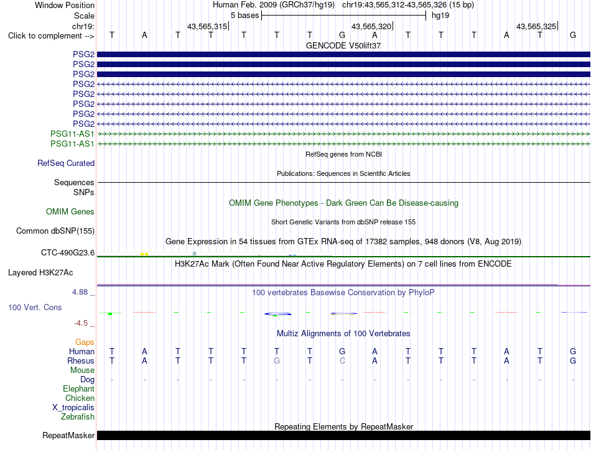Select the Elephant alignment row label

pos(78,388)
